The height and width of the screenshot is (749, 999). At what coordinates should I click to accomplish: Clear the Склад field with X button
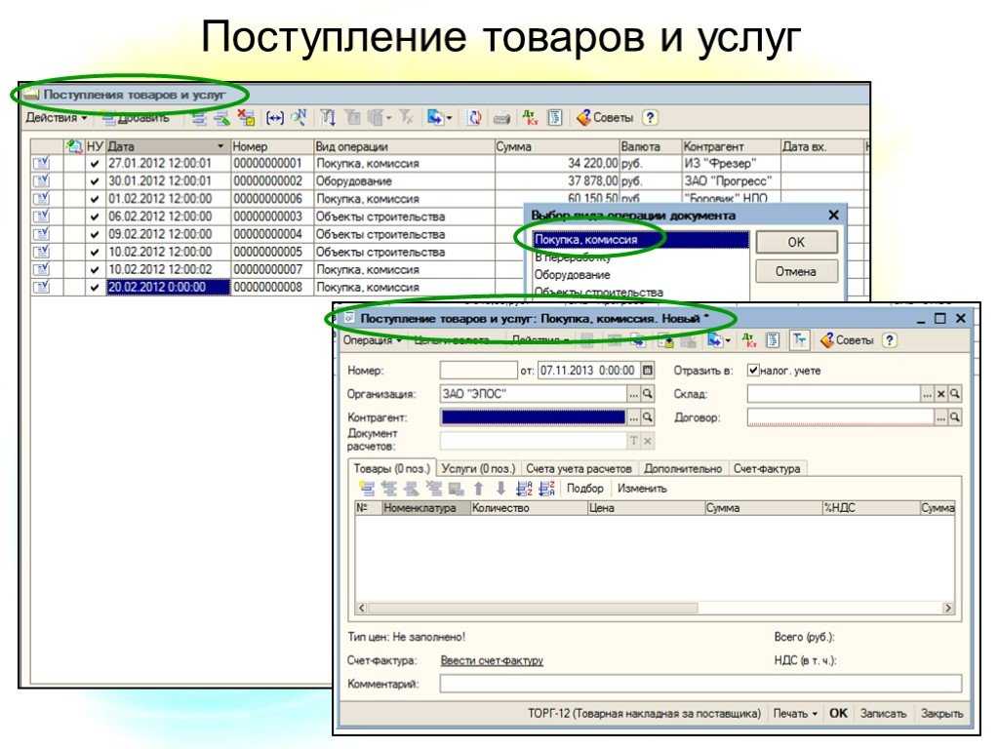tap(941, 394)
